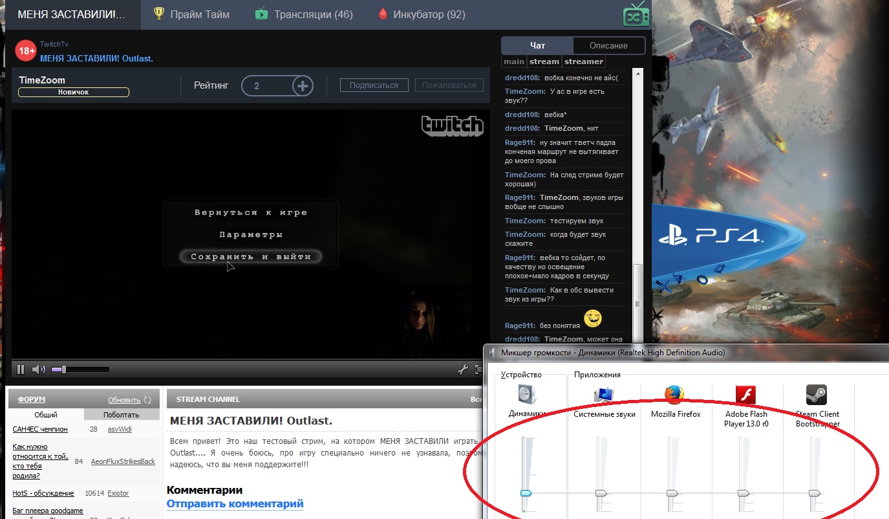The height and width of the screenshot is (519, 889).
Task: Click Rage911's name in без понятия message
Action: coord(520,326)
